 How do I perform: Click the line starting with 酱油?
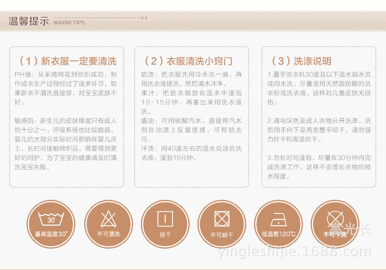191,121
